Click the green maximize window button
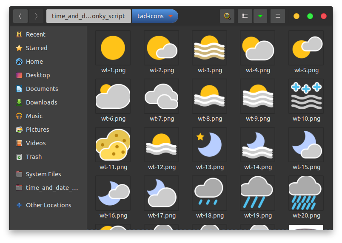The width and height of the screenshot is (342, 243). pos(310,16)
